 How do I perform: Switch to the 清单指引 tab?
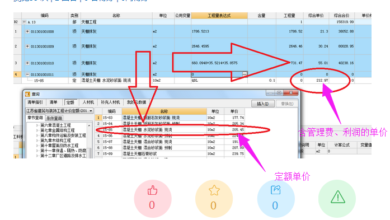pyautogui.click(x=35, y=102)
